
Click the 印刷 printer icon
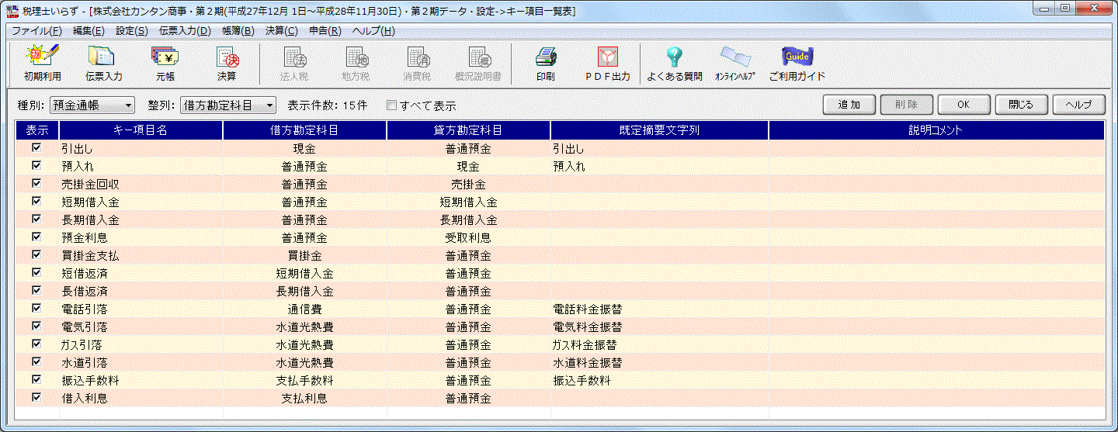(545, 63)
